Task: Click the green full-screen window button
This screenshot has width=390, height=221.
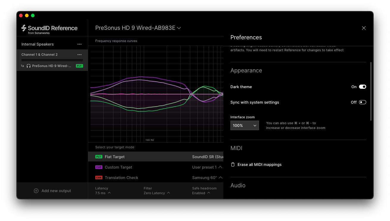Action: (33, 15)
